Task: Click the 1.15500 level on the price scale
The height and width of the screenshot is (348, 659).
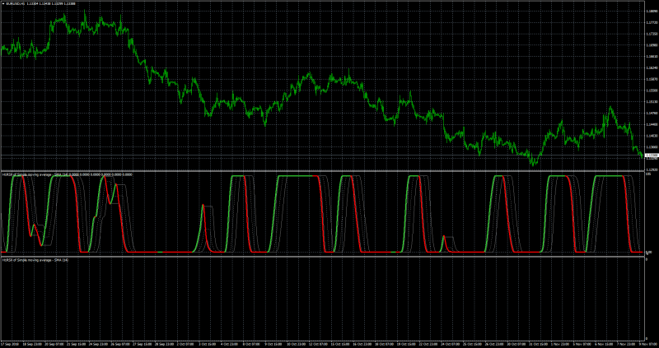Action: pyautogui.click(x=652, y=90)
